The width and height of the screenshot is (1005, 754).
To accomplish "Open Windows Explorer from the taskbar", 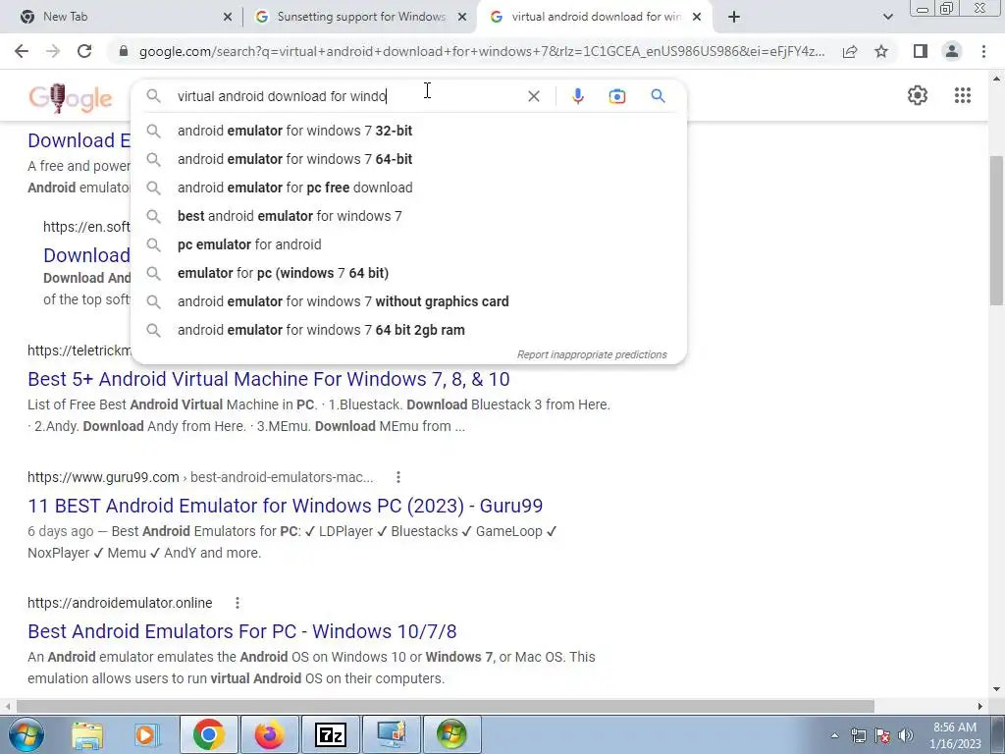I will tap(87, 734).
